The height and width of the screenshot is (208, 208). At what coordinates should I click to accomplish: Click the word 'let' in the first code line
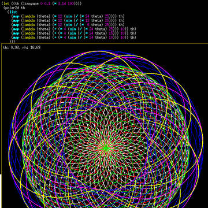(x=6, y=3)
